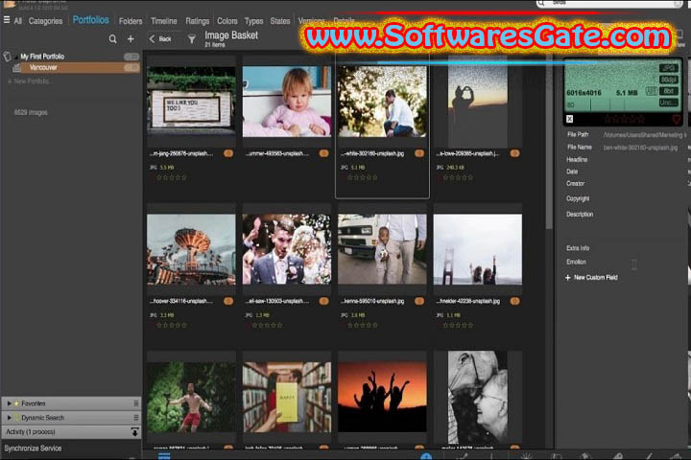Click the thumbnail grid vertical scrollbar
The width and height of the screenshot is (691, 460).
(549, 141)
